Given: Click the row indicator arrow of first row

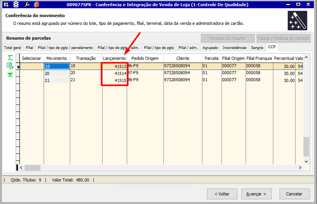Looking at the screenshot, I should 18,66.
